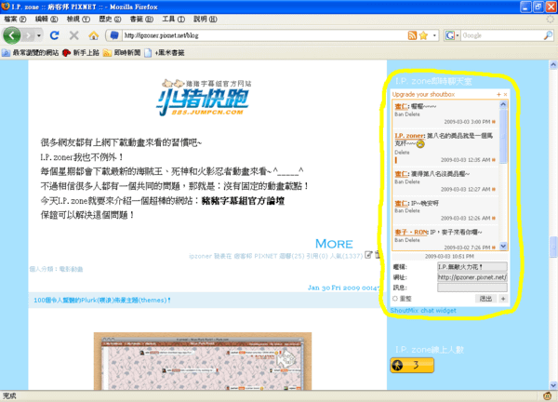The width and height of the screenshot is (558, 402).
Task: Click the page vertical scrollbar thumb
Action: [553, 247]
